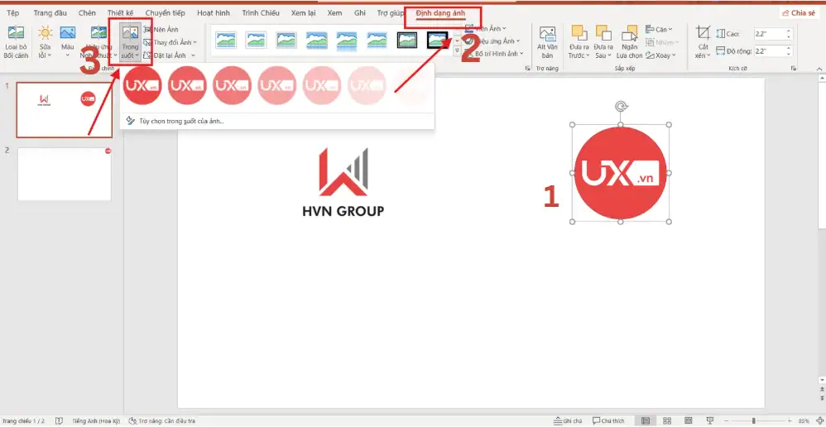Click the fit slide to window icon

818,420
